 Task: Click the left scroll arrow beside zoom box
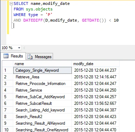coord(24,48)
